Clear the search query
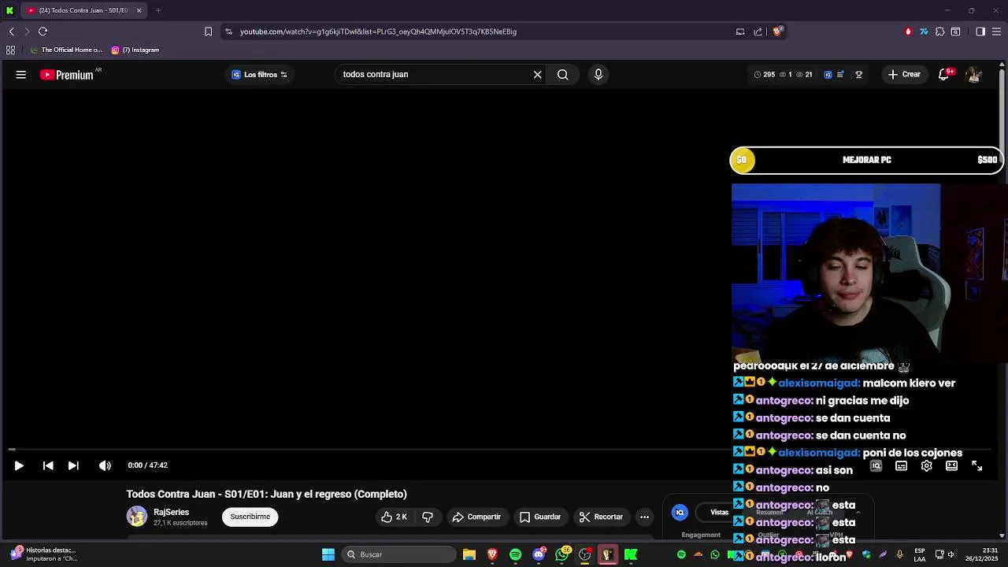Image resolution: width=1008 pixels, height=567 pixels. coord(538,75)
